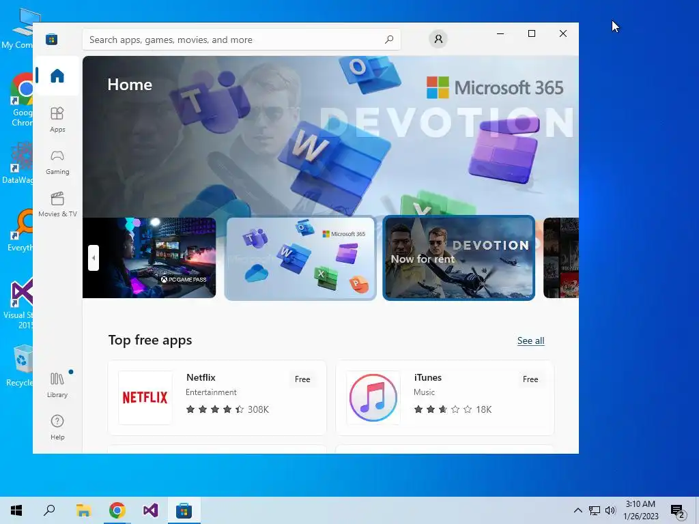699x524 pixels.
Task: Open the Library in the sidebar
Action: (57, 385)
